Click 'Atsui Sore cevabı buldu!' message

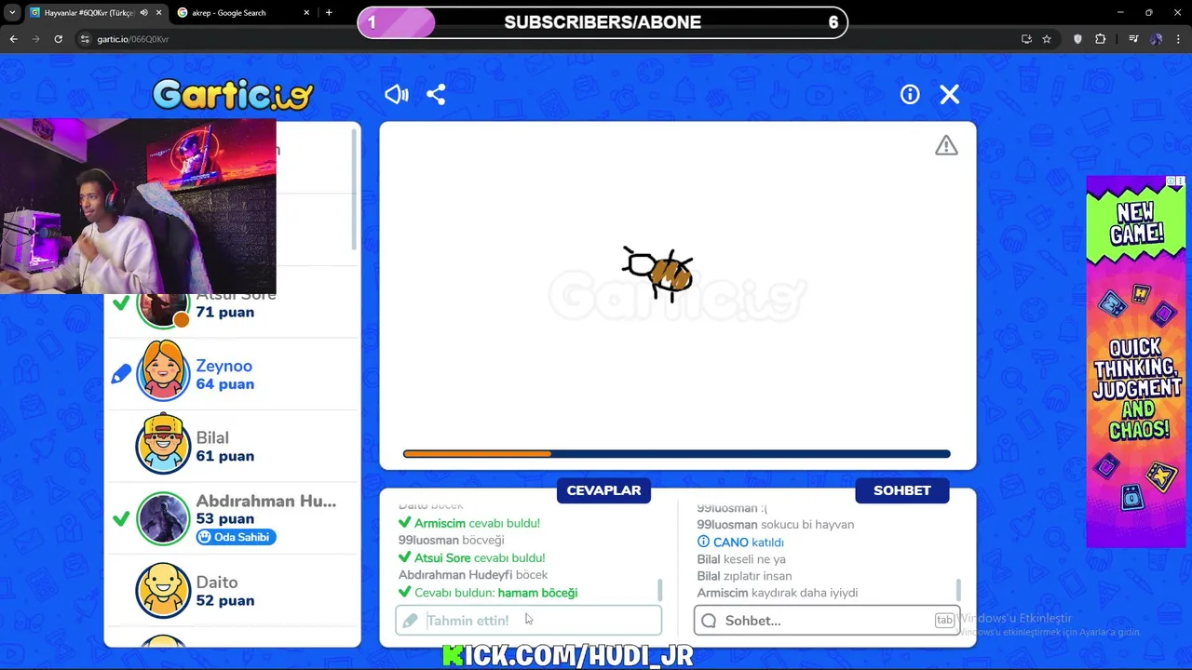[480, 557]
